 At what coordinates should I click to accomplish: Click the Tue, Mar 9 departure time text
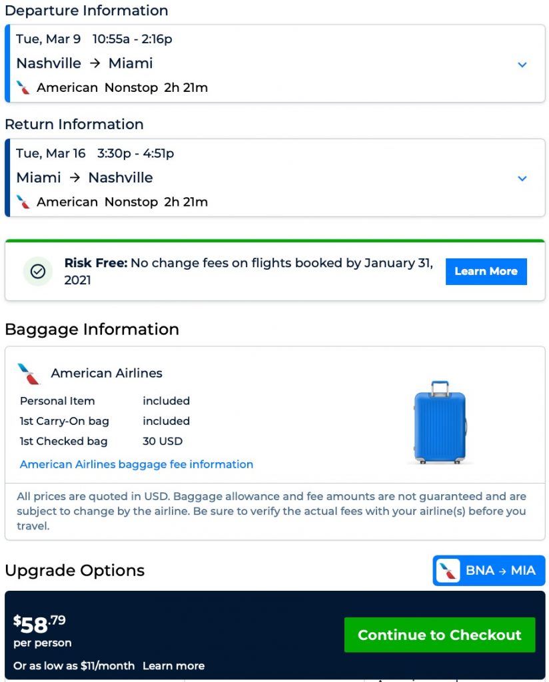click(x=94, y=39)
